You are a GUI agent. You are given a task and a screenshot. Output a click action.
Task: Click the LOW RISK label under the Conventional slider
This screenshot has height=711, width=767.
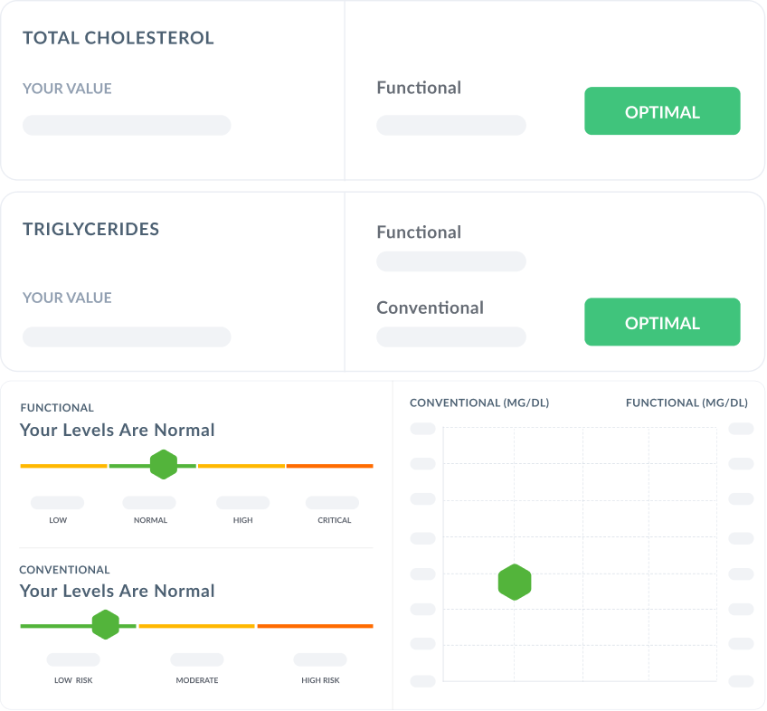click(73, 680)
